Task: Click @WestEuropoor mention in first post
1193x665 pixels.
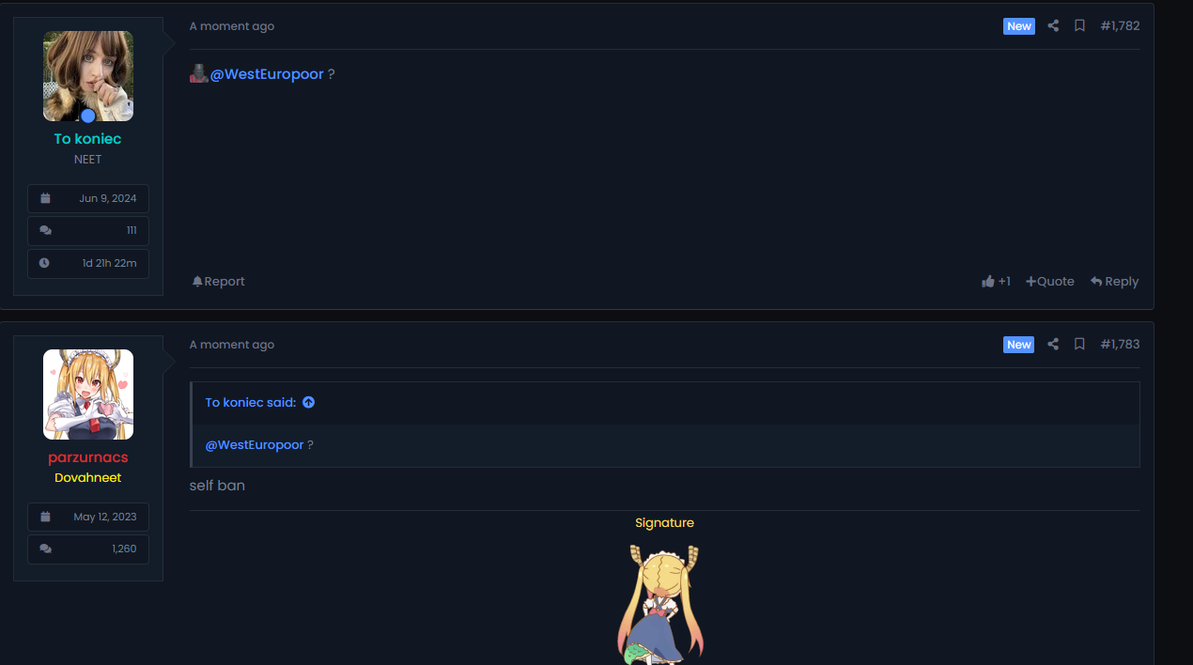Action: click(267, 74)
